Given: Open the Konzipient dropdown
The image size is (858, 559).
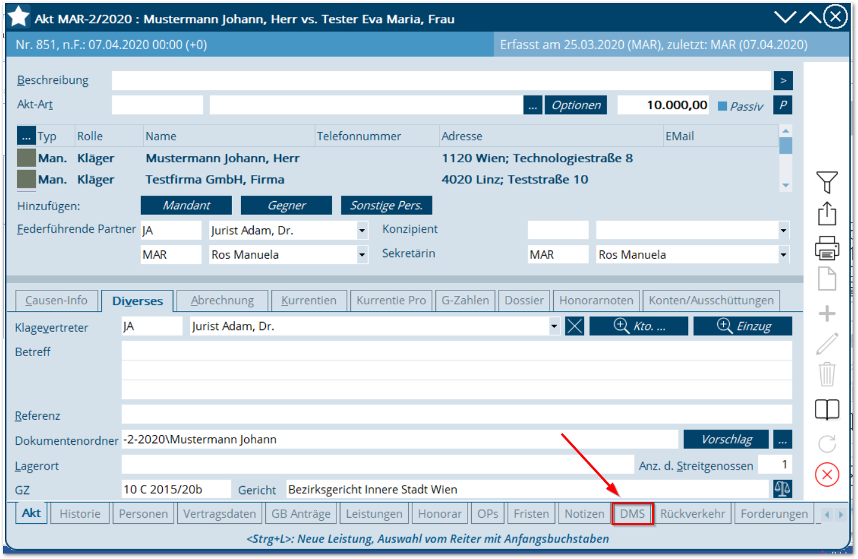Looking at the screenshot, I should point(783,230).
